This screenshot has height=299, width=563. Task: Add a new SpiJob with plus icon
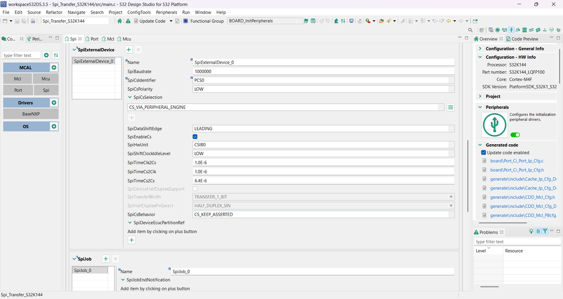coord(105,259)
